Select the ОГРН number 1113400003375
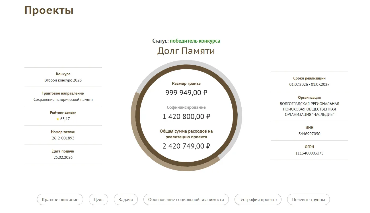Screen dimensions: 370x213 pyautogui.click(x=309, y=153)
